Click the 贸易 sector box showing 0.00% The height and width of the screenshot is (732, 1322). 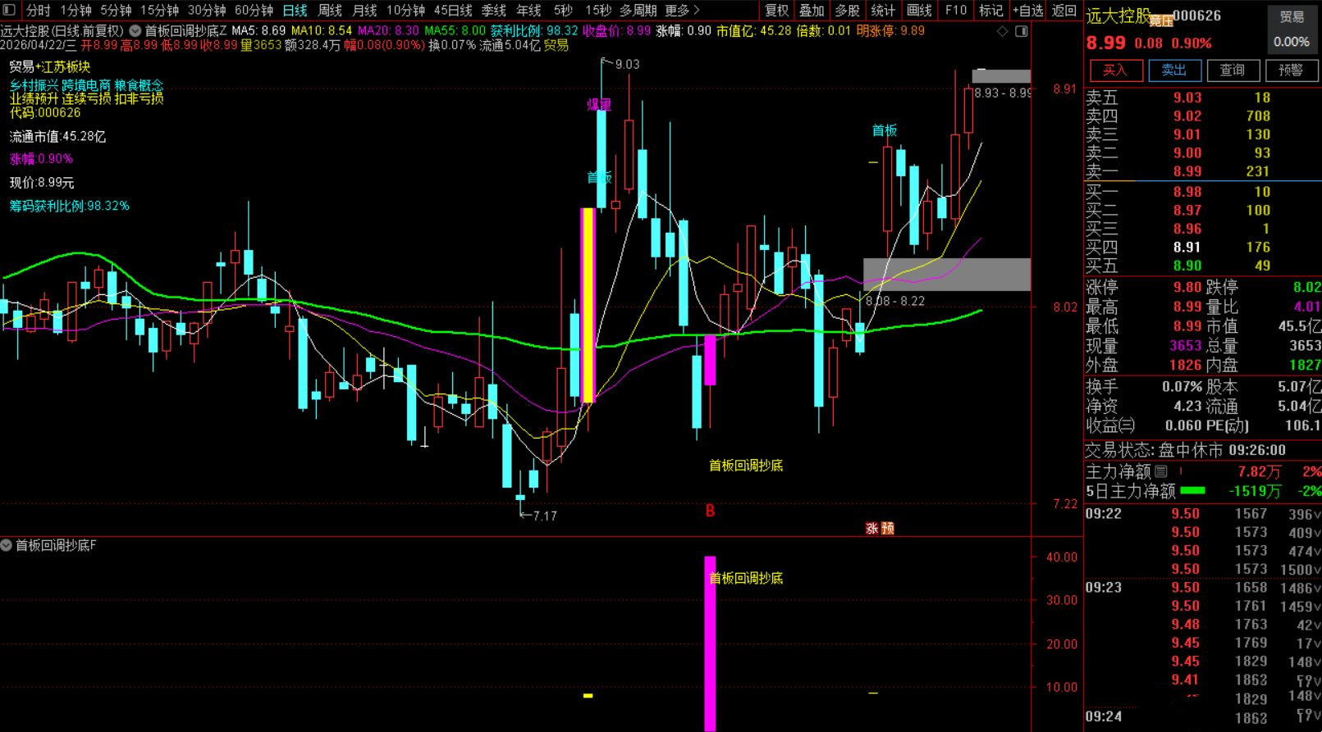[1292, 30]
